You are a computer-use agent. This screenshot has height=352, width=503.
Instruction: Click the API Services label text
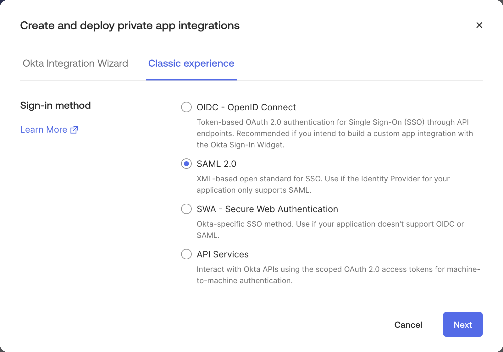tap(223, 254)
